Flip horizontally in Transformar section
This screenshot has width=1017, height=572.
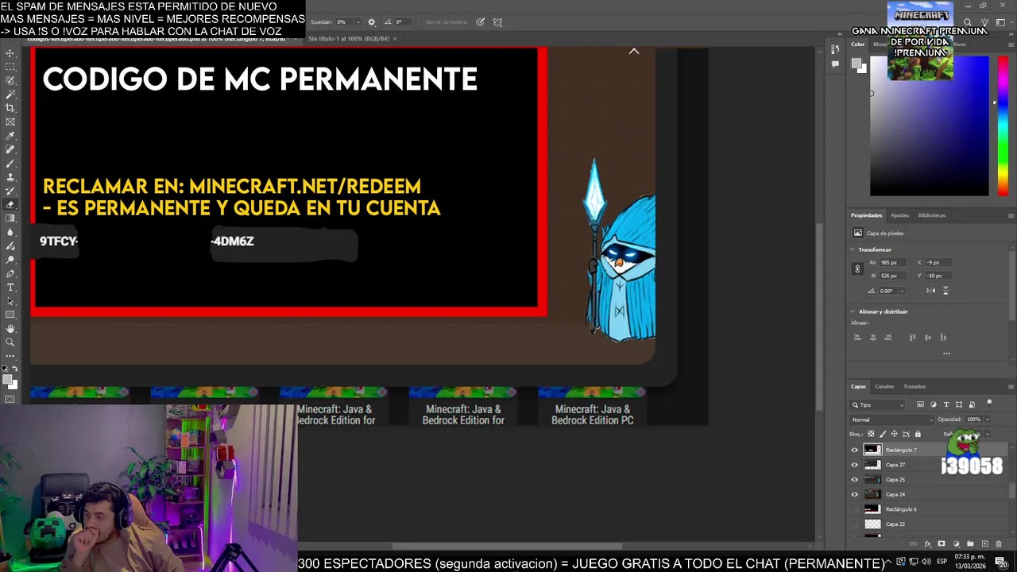[x=930, y=291]
